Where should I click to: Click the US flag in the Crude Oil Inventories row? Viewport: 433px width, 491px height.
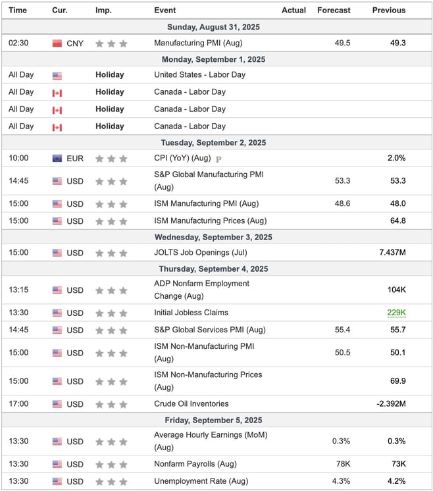tap(57, 404)
